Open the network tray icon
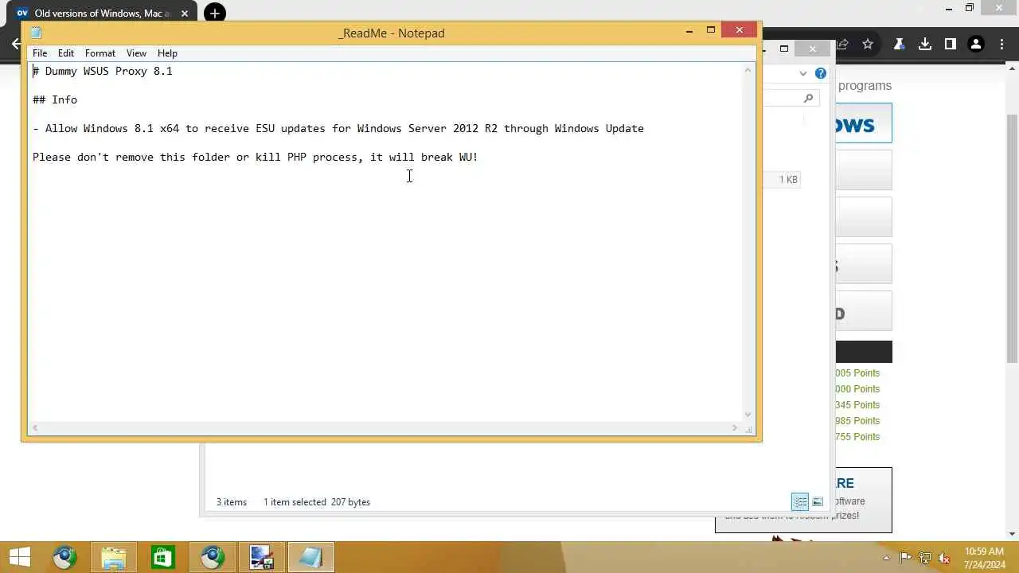This screenshot has height=573, width=1019. click(925, 557)
